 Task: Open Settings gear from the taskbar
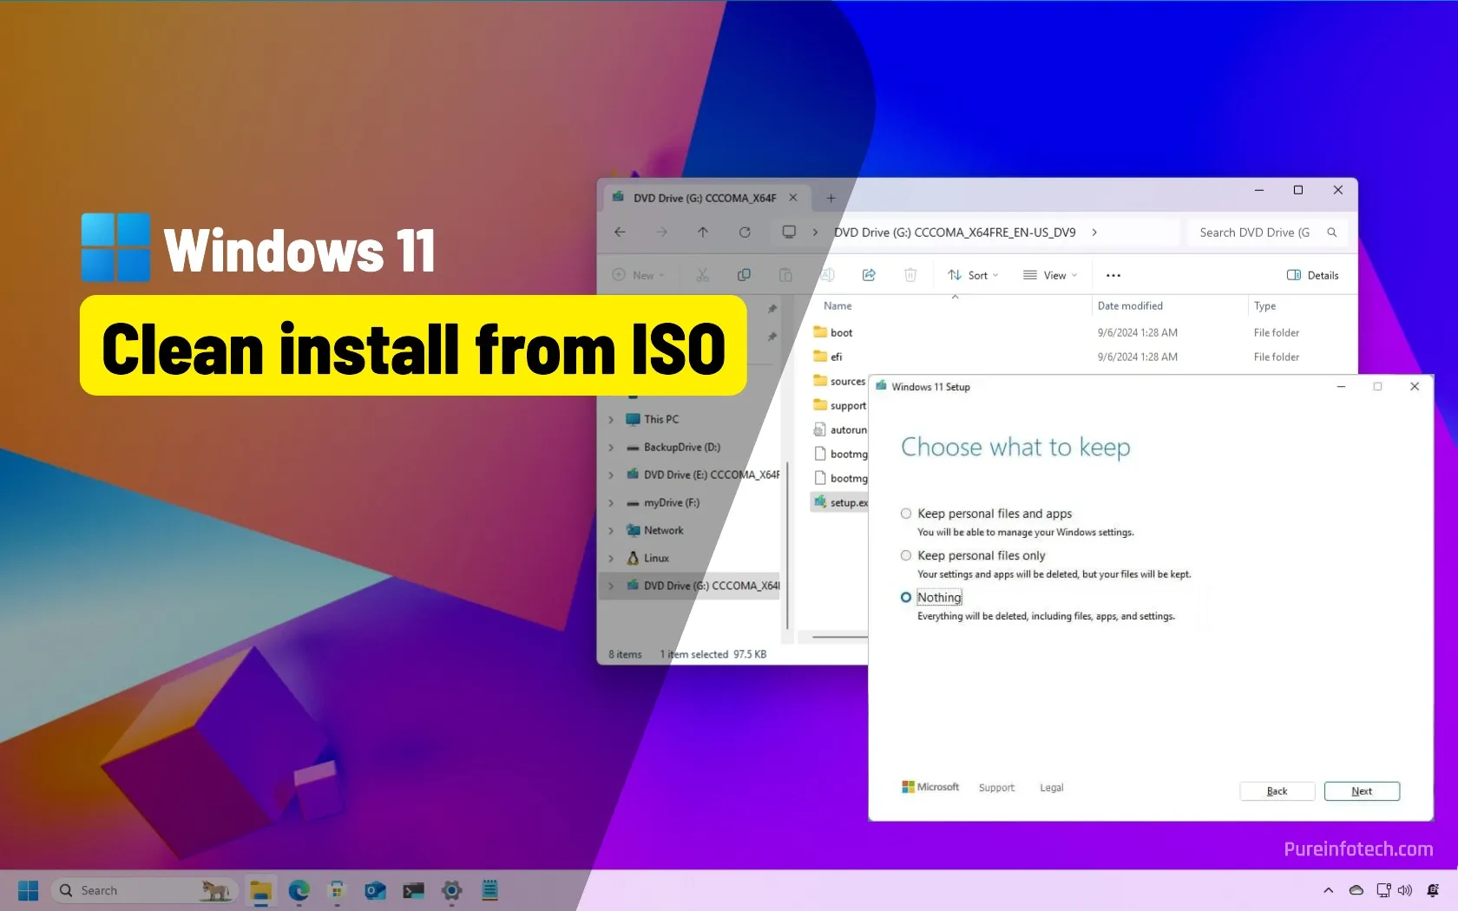click(452, 890)
